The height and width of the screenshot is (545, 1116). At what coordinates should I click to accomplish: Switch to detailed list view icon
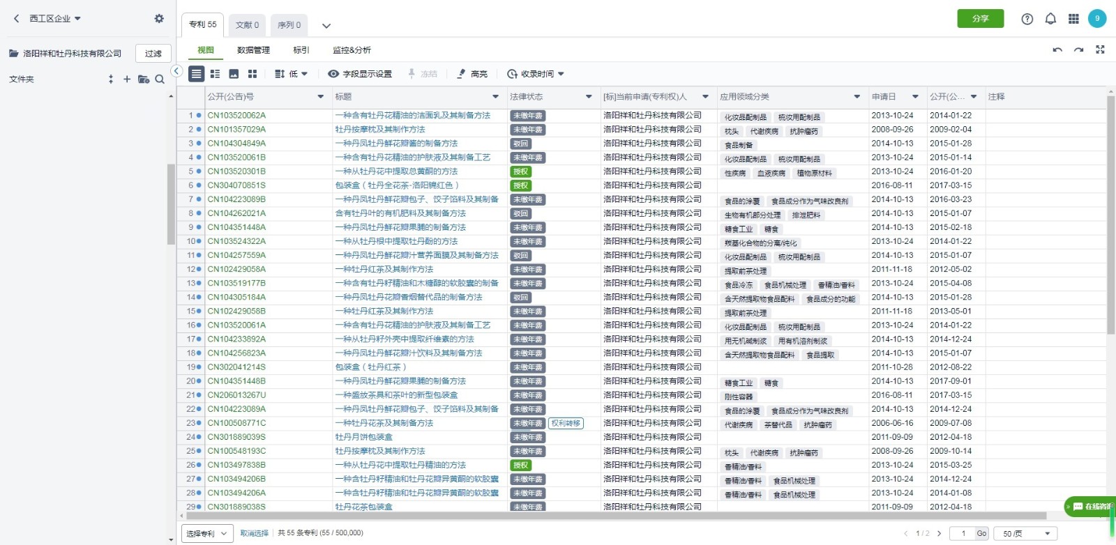point(215,73)
